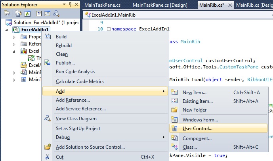The image size is (273, 161).
Task: Switch to the MainTaskPane.cs tab
Action: [x=102, y=5]
